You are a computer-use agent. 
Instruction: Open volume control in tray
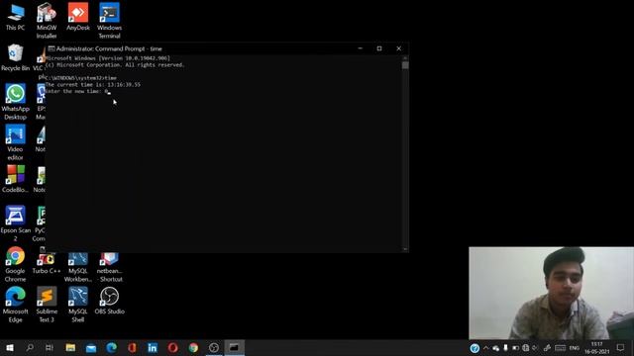pyautogui.click(x=535, y=348)
